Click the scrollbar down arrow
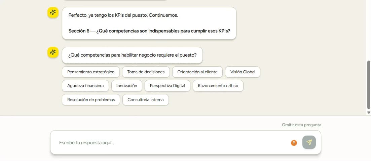Viewport: 371px width, 161px height. 369,112
